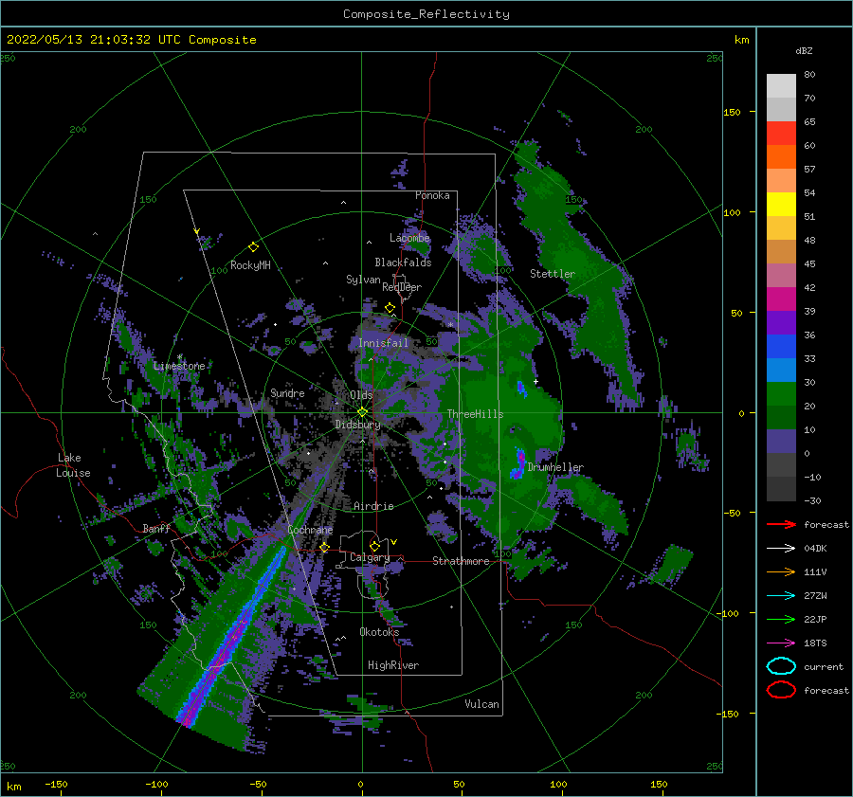853x797 pixels.
Task: Click the Sylvan label
Action: (x=363, y=280)
